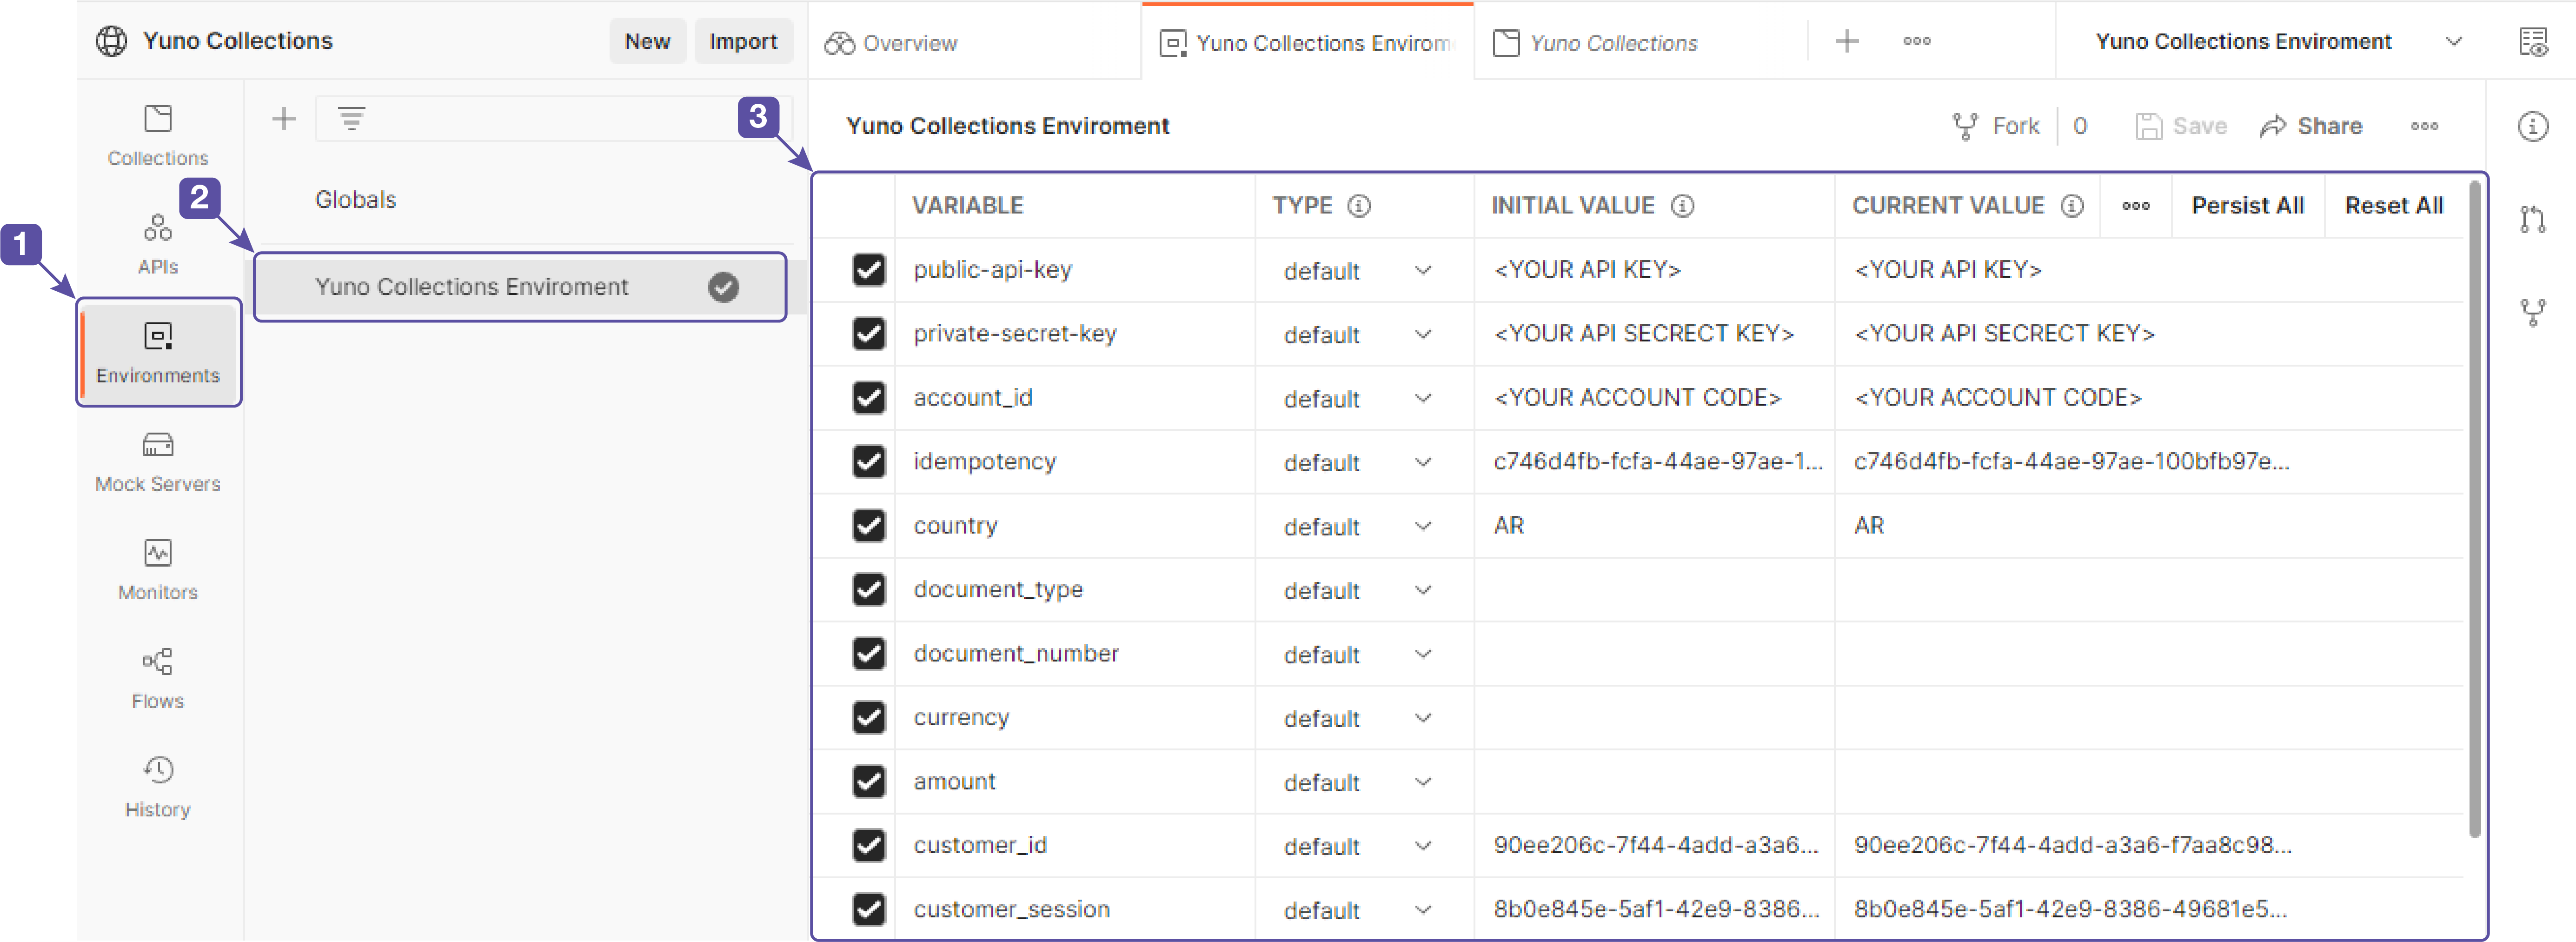
Task: Switch to the Overview tab
Action: point(906,42)
